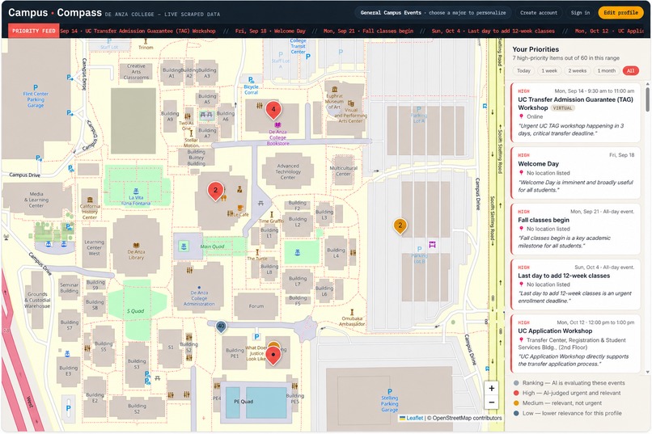Viewport: 652px width, 434px height.
Task: Click the Le Cafe coffee cup icon
Action: (x=240, y=207)
